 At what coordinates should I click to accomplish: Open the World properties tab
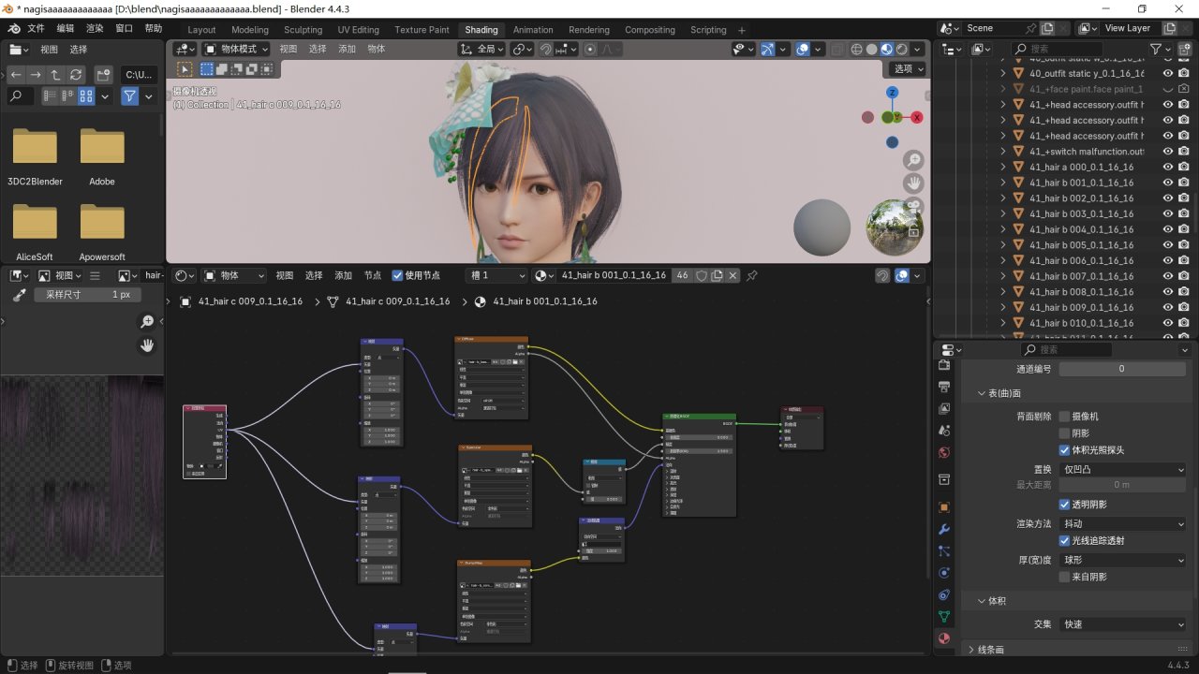[x=944, y=453]
